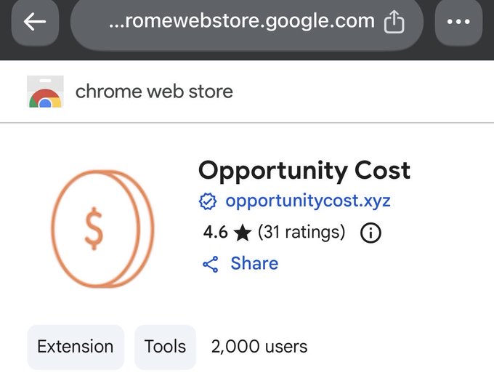Tap the browser back arrow
494x378 pixels.
pyautogui.click(x=35, y=21)
